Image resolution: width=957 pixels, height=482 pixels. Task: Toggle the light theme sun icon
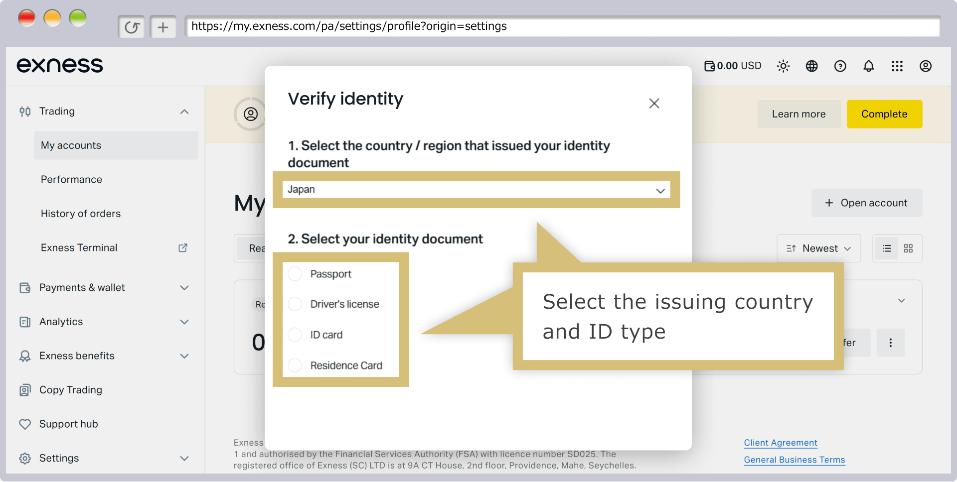[783, 66]
